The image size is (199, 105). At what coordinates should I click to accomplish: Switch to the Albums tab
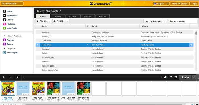pyautogui.click(x=72, y=16)
